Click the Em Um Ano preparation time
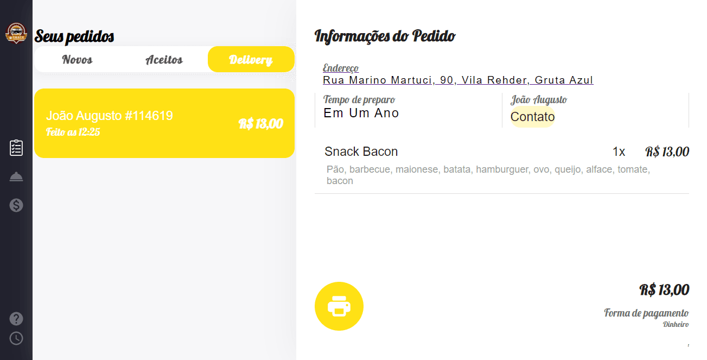707x360 pixels. (x=361, y=113)
